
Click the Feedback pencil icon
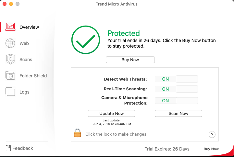tap(9, 148)
